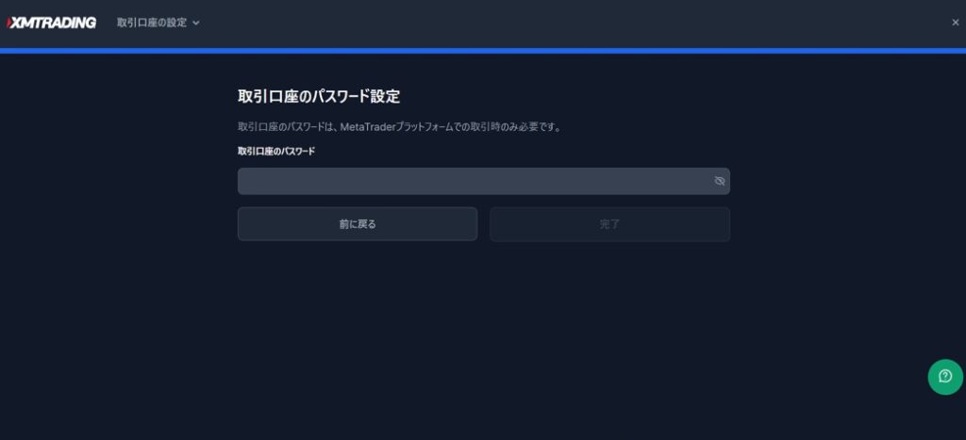Viewport: 966px width, 440px height.
Task: Close the account setup with the X icon
Action: coord(955,23)
